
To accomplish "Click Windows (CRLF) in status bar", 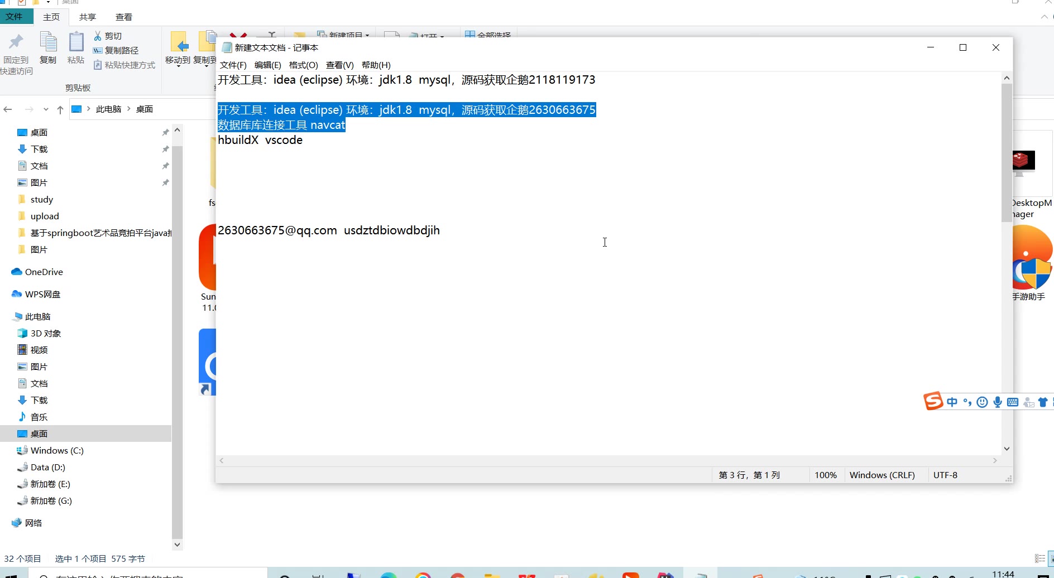I will (882, 475).
